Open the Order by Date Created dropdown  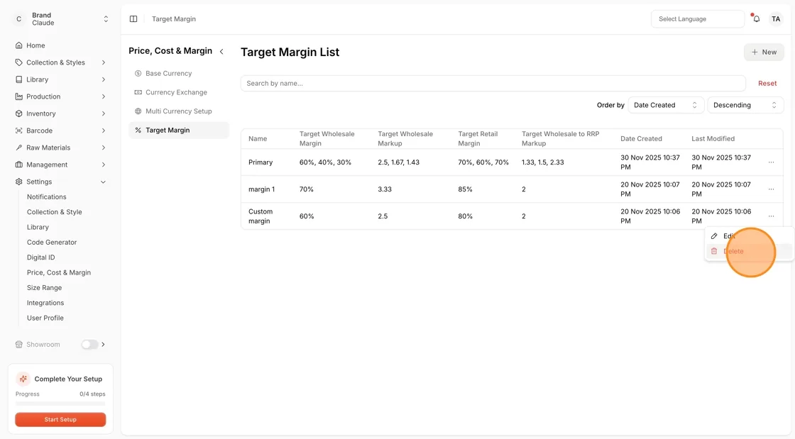[x=666, y=105]
